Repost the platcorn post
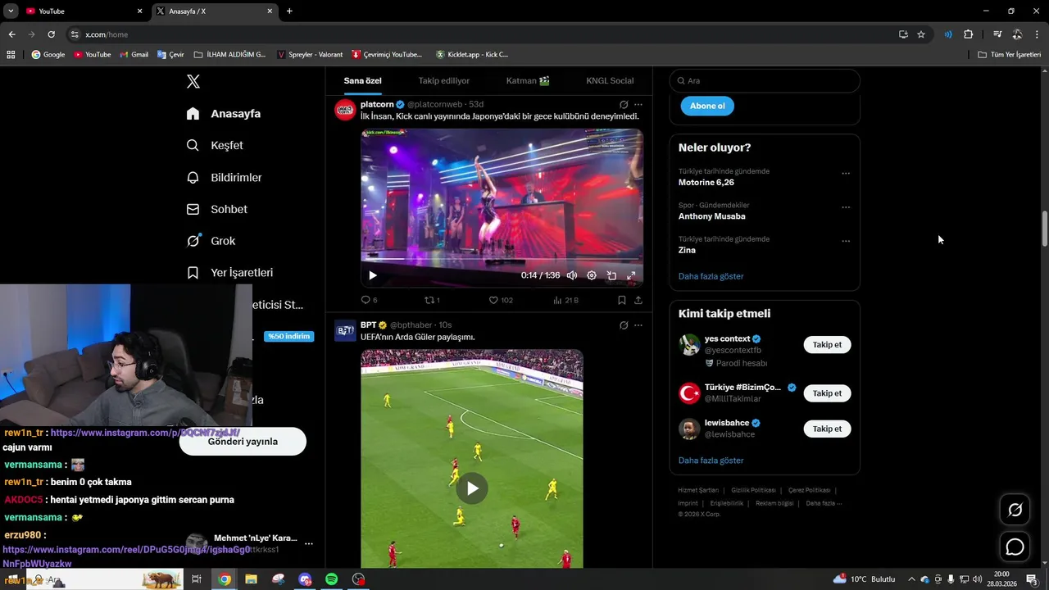 432,300
